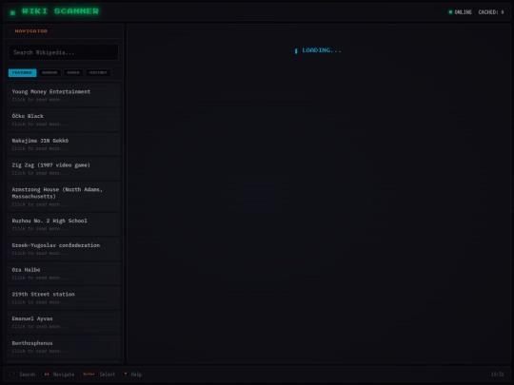Viewport: 514px width, 385px height.
Task: Open the Armstrong House North Adams article
Action: 64,197
